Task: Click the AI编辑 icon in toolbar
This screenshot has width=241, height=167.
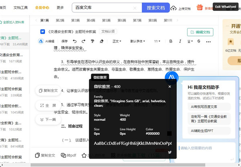Action: [41, 41]
